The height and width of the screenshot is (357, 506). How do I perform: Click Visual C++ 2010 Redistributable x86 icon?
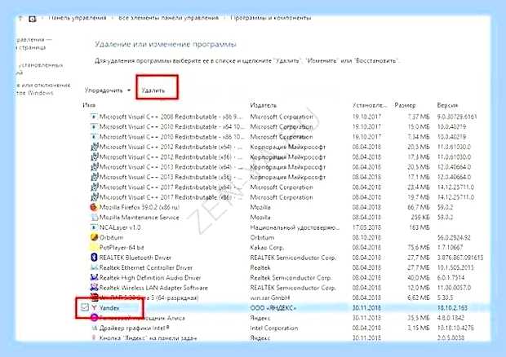[x=94, y=137]
